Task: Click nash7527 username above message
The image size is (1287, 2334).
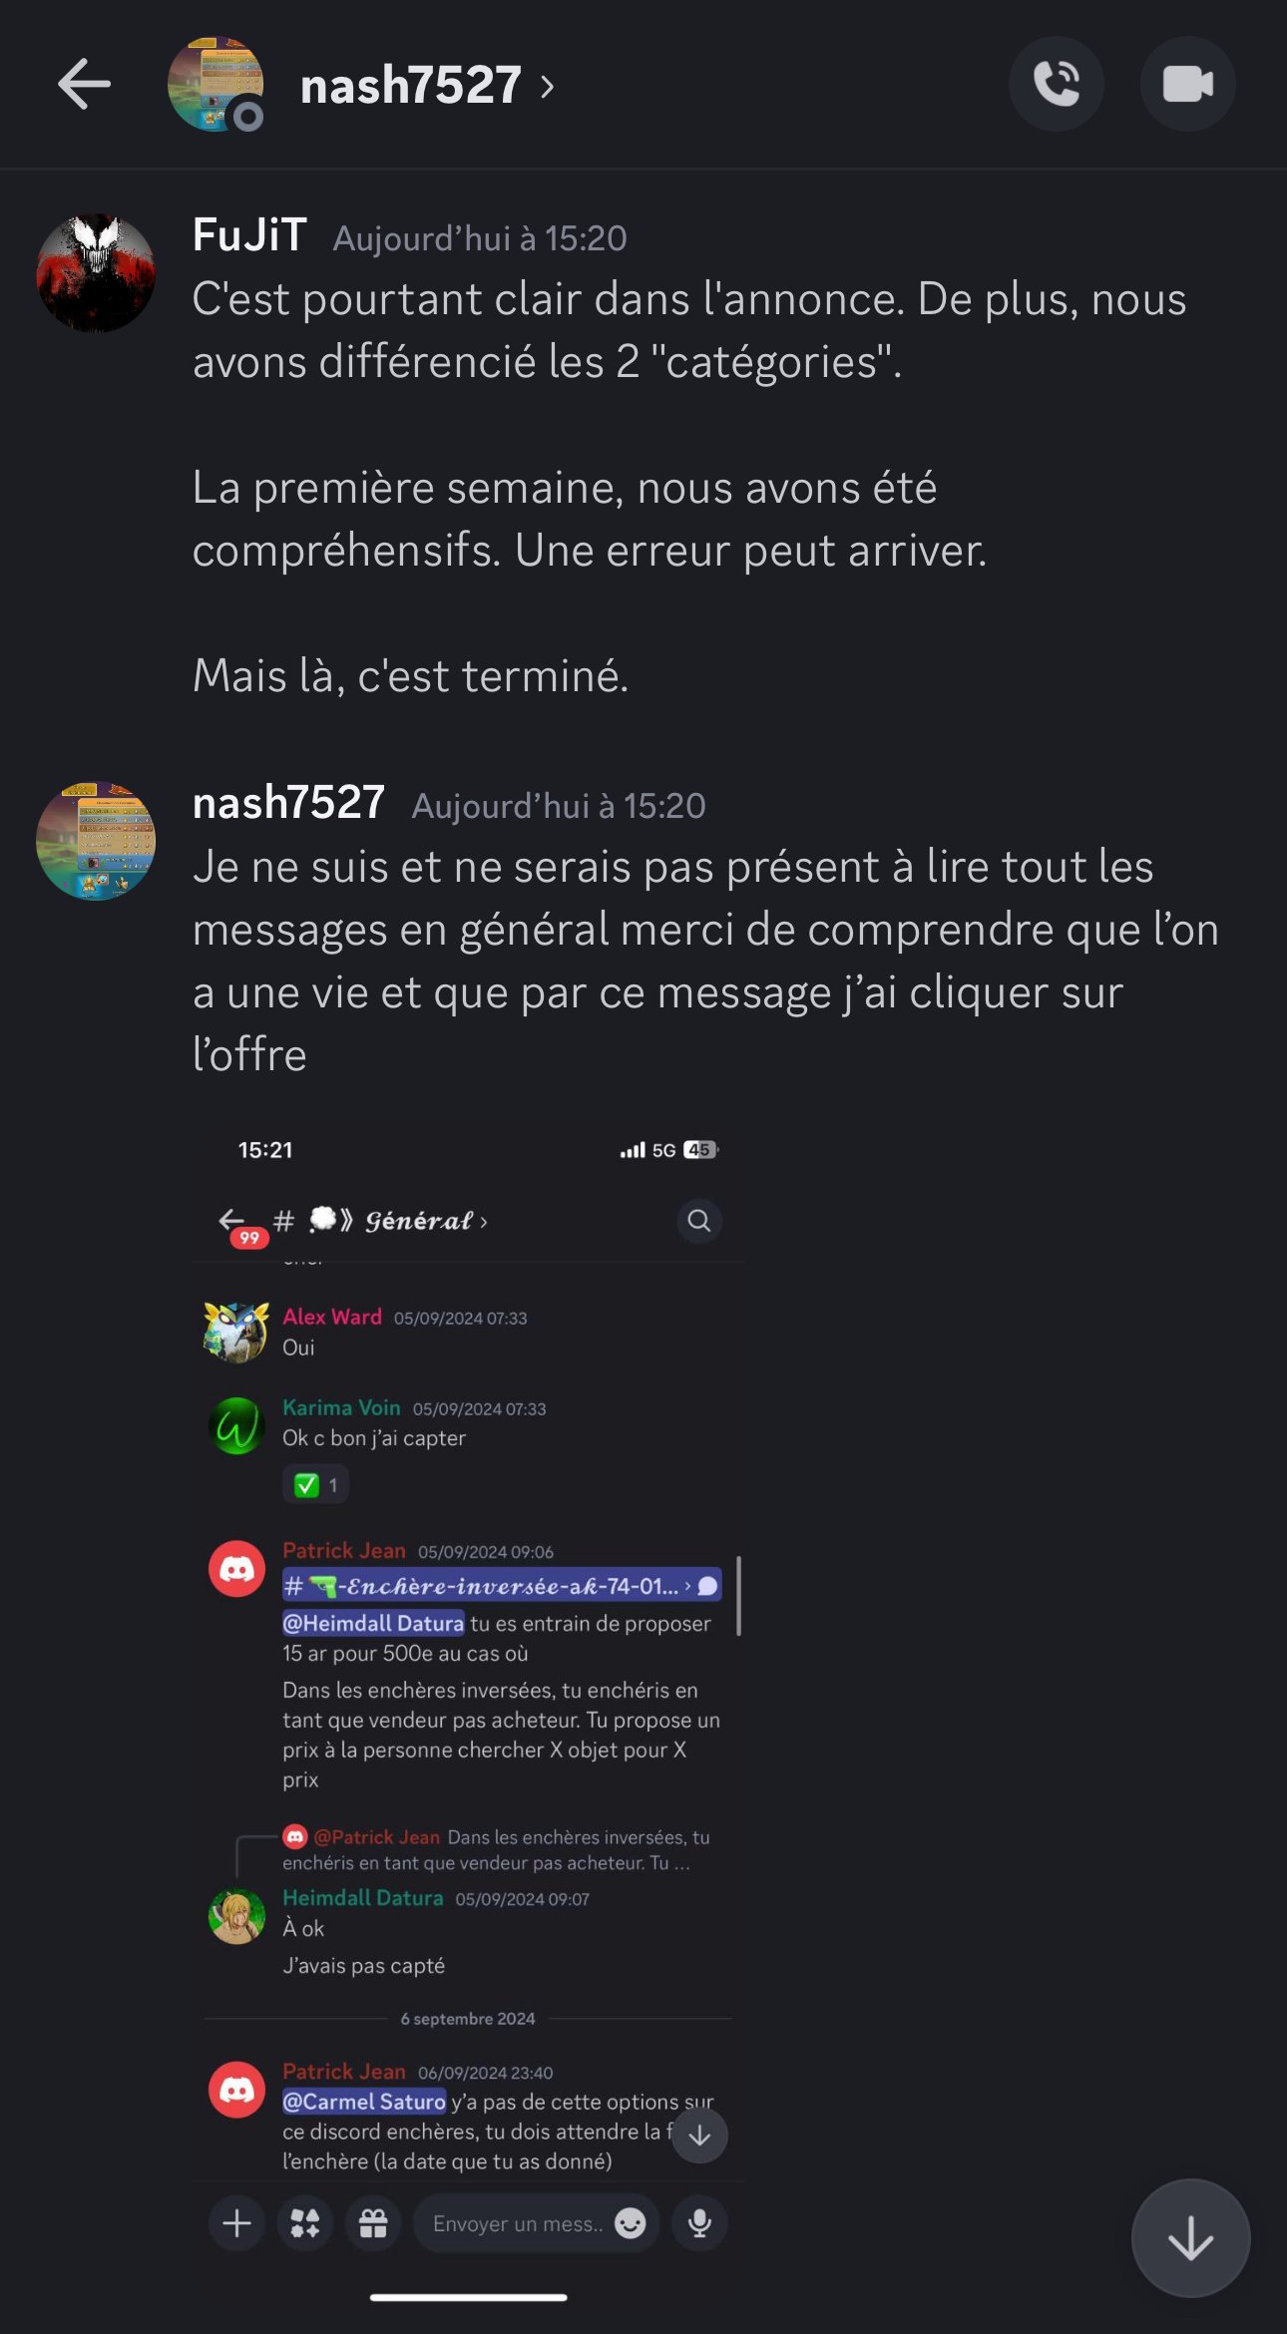Action: click(288, 803)
